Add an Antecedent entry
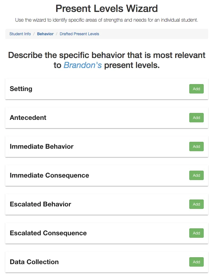The height and width of the screenshot is (278, 214). coord(196,118)
